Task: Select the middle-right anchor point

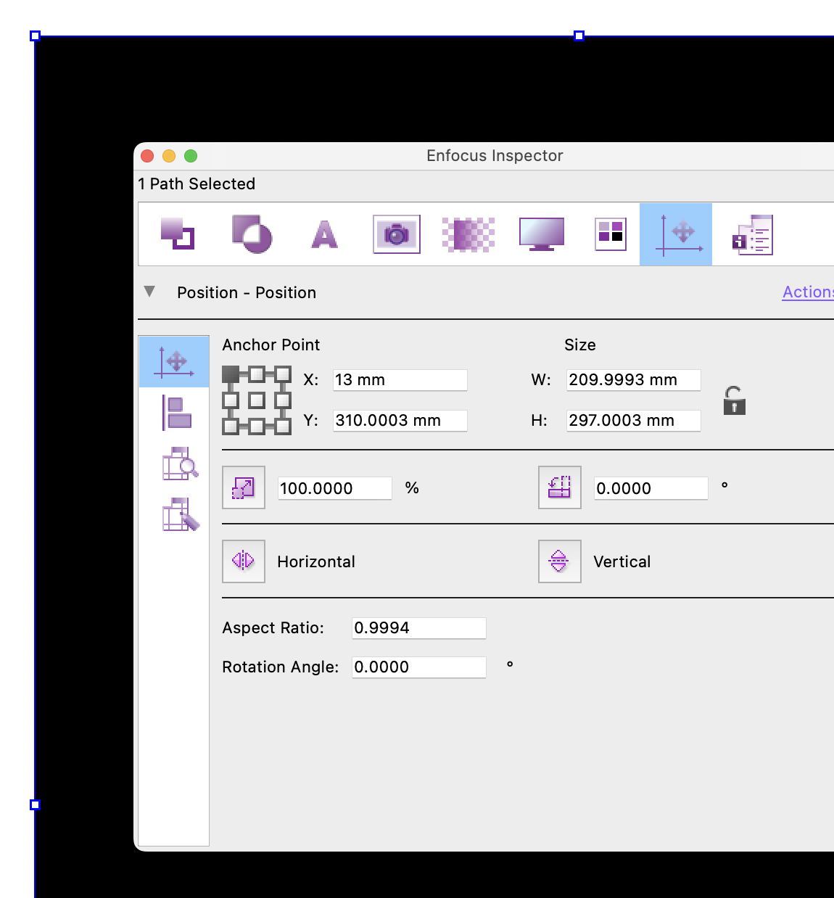Action: point(283,400)
